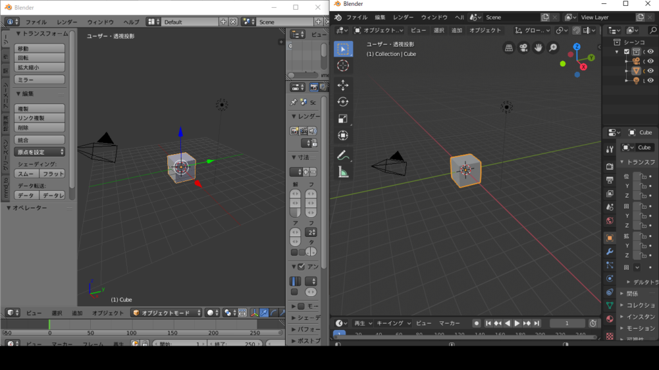The width and height of the screenshot is (659, 370).
Task: Activate the 3D cursor tool
Action: 343,66
